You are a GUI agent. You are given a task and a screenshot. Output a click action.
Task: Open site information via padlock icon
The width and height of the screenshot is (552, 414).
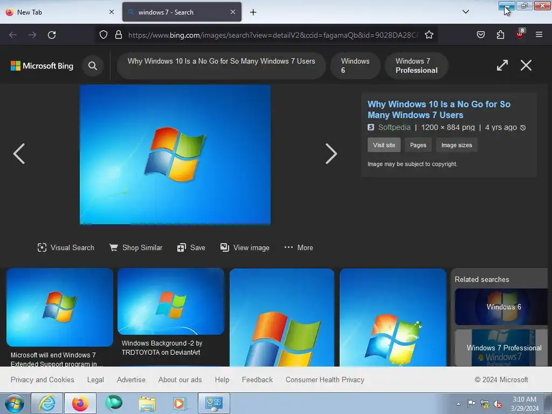click(x=119, y=35)
